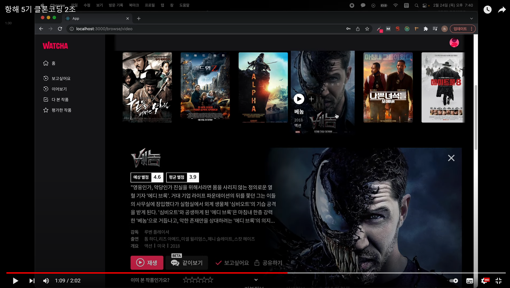The width and height of the screenshot is (510, 288).
Task: Go forward in the browser
Action: point(50,29)
